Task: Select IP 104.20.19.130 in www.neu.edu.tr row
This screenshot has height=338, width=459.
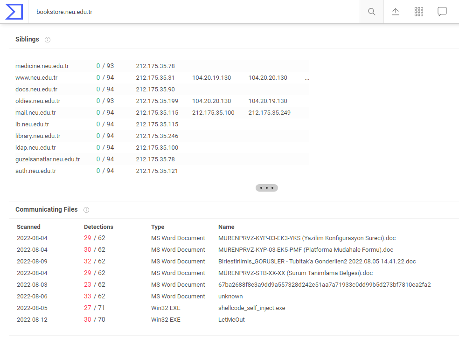Action: coord(211,78)
